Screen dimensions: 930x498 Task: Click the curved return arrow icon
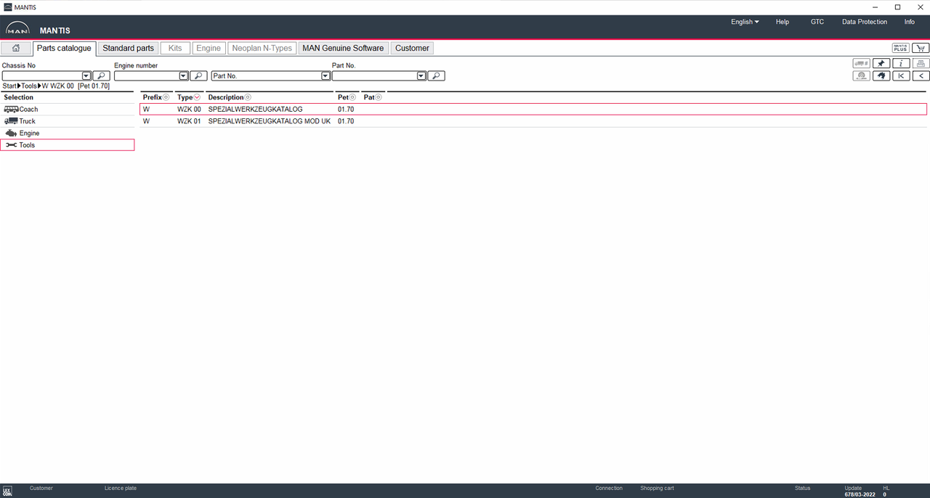pyautogui.click(x=881, y=75)
